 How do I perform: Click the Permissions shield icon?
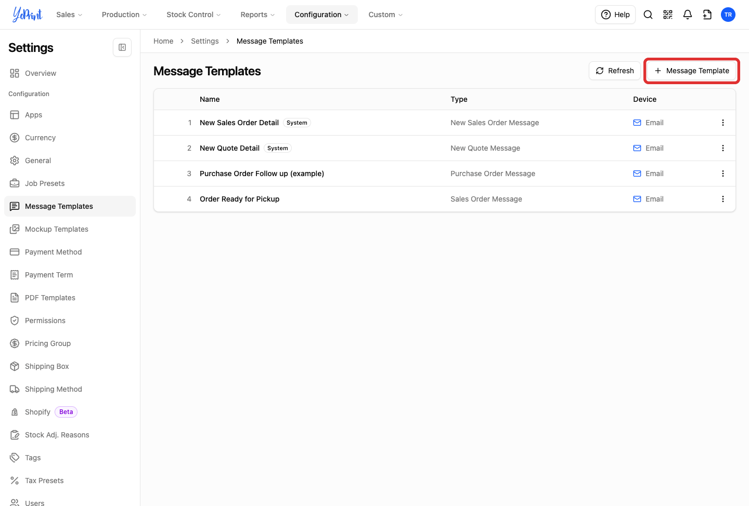15,321
